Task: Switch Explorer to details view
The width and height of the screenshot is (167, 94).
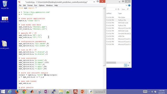Action: point(126,65)
